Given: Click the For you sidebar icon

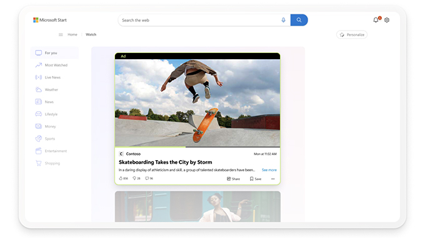Looking at the screenshot, I should tap(39, 53).
